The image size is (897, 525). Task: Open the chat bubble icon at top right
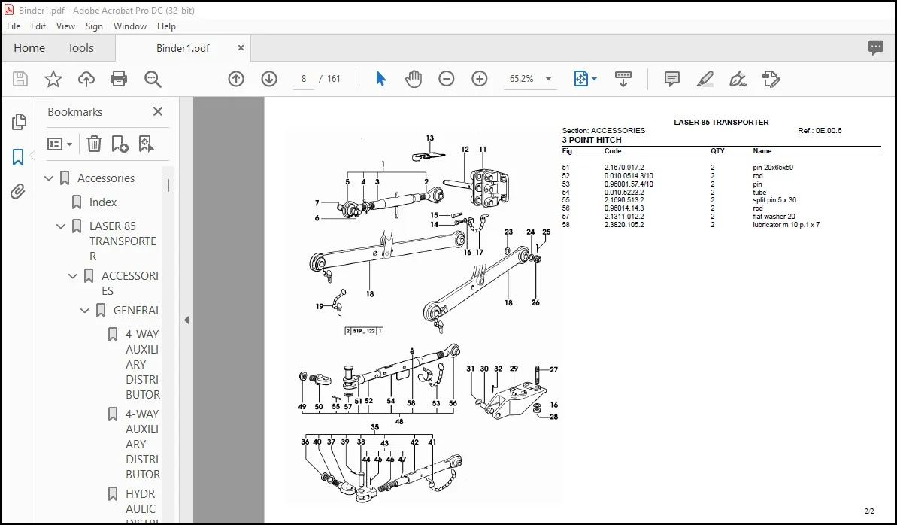(x=875, y=47)
